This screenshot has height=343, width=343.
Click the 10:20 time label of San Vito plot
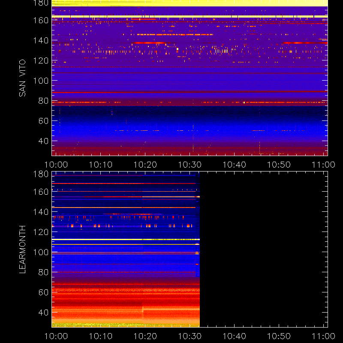pyautogui.click(x=145, y=165)
